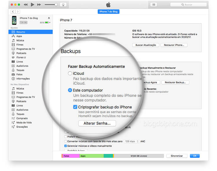Screen dimensions: 217x171
Task: Click the play button
Action: (x=32, y=5)
